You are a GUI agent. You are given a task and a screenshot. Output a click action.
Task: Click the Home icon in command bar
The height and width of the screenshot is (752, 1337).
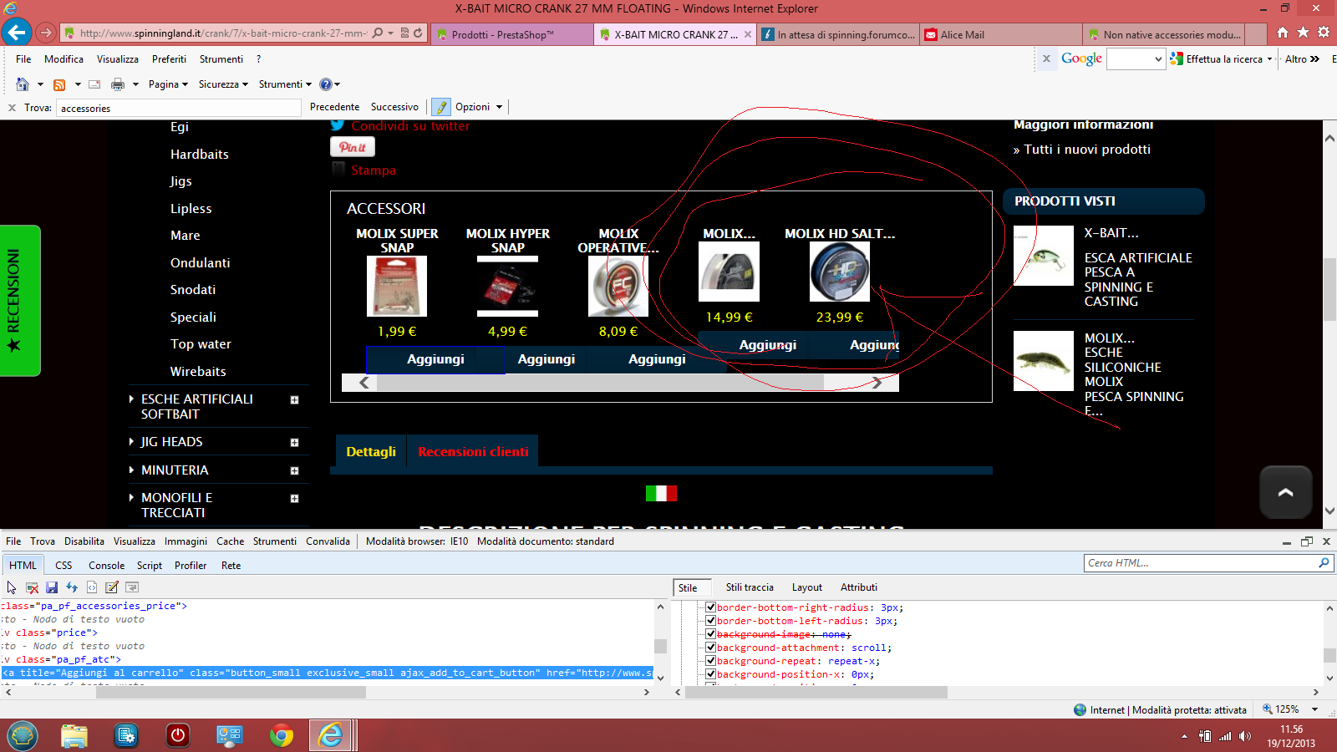tap(23, 84)
